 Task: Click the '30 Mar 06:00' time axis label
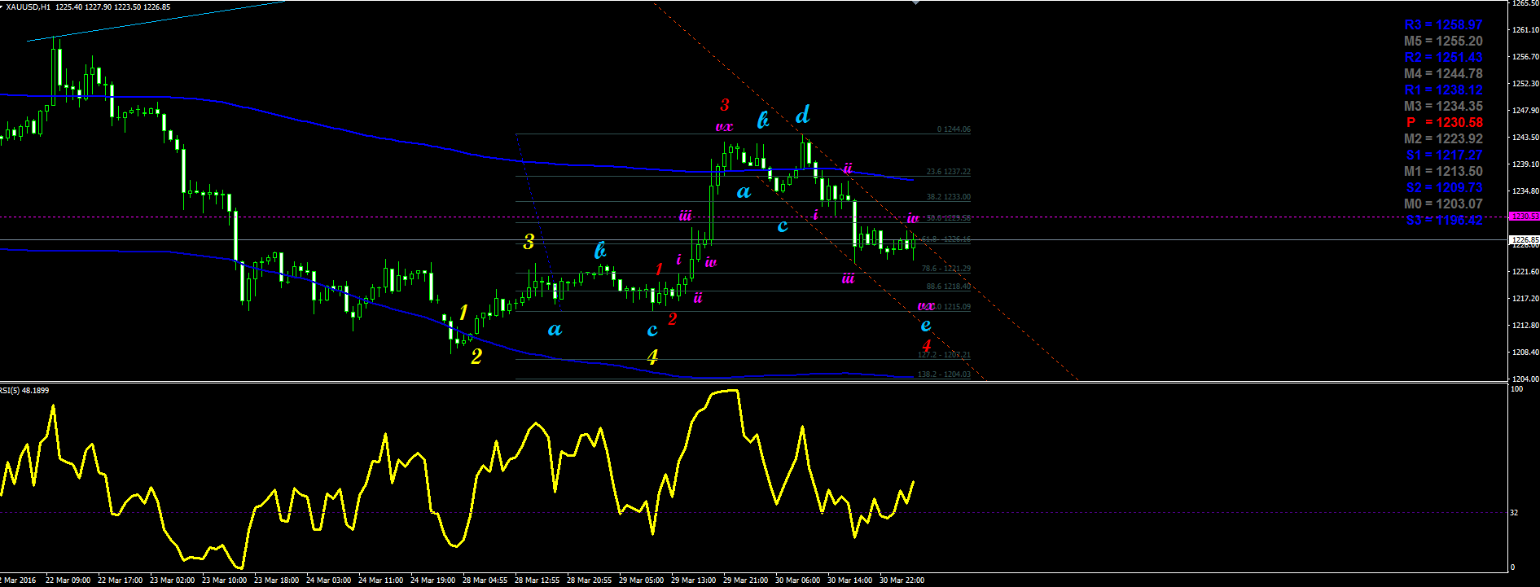click(x=798, y=580)
